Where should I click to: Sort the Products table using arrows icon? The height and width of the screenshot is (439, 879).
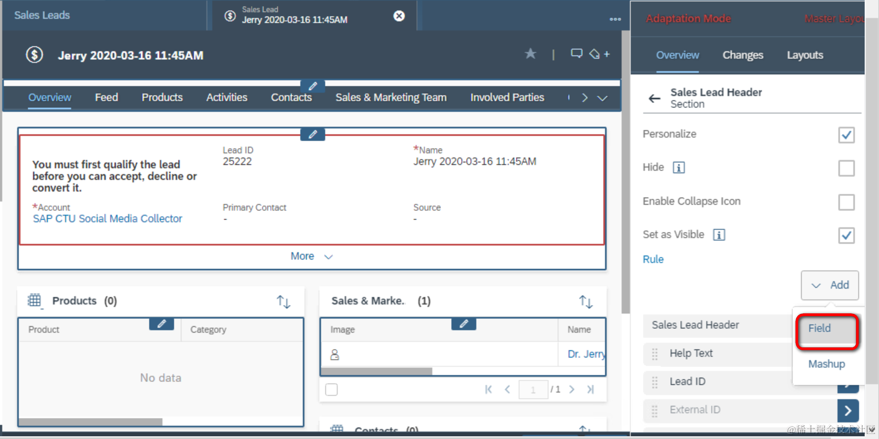tap(283, 301)
